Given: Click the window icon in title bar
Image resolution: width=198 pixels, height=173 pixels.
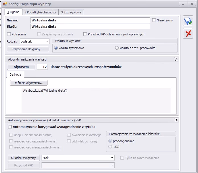Looking at the screenshot, I should (x=5, y=4).
